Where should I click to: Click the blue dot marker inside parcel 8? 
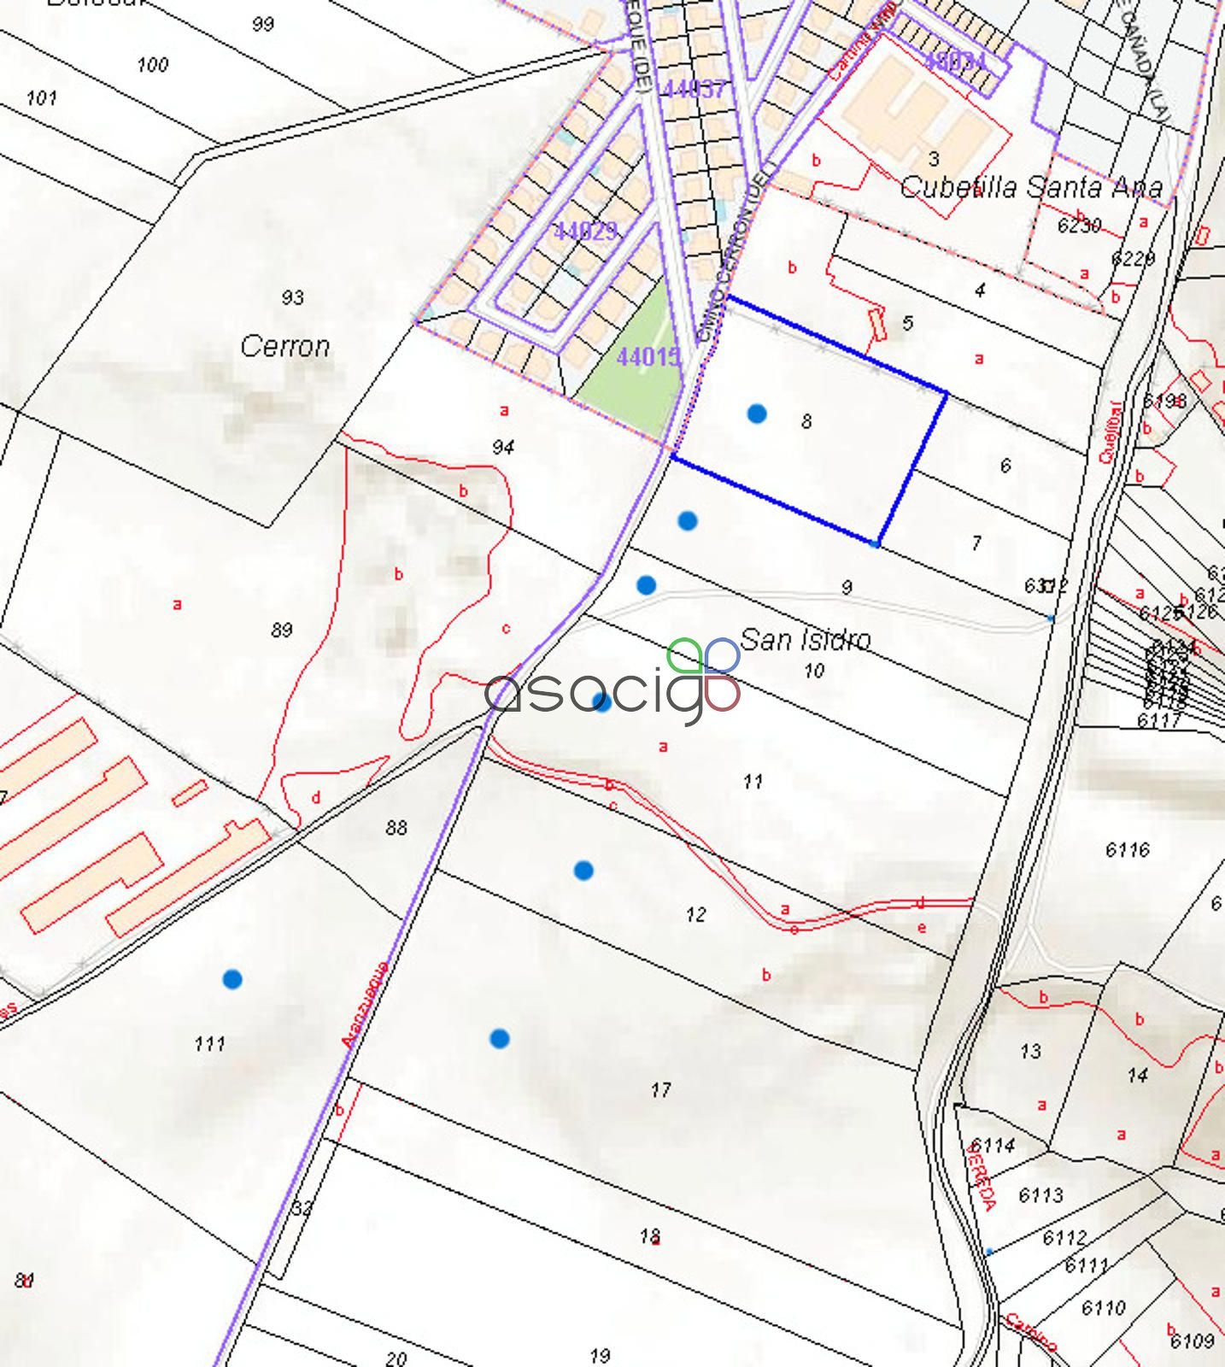point(756,414)
